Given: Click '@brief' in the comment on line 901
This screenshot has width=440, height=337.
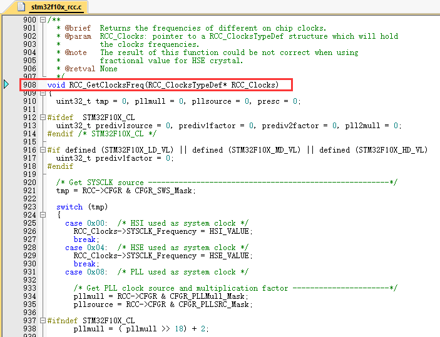Looking at the screenshot, I should 78,28.
